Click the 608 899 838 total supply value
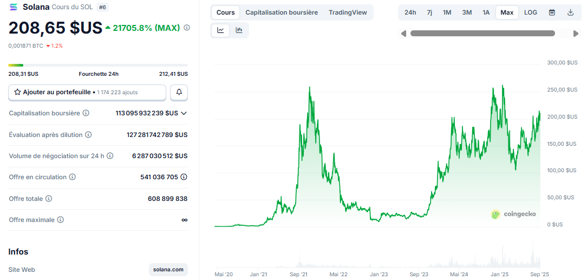 168,199
